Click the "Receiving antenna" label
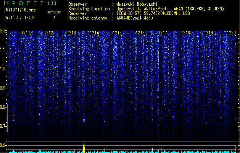Screen dimensions: 240x153 (x=88, y=18)
